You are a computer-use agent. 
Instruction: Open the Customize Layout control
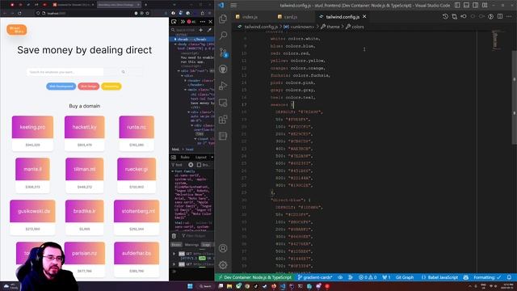pyautogui.click(x=485, y=6)
